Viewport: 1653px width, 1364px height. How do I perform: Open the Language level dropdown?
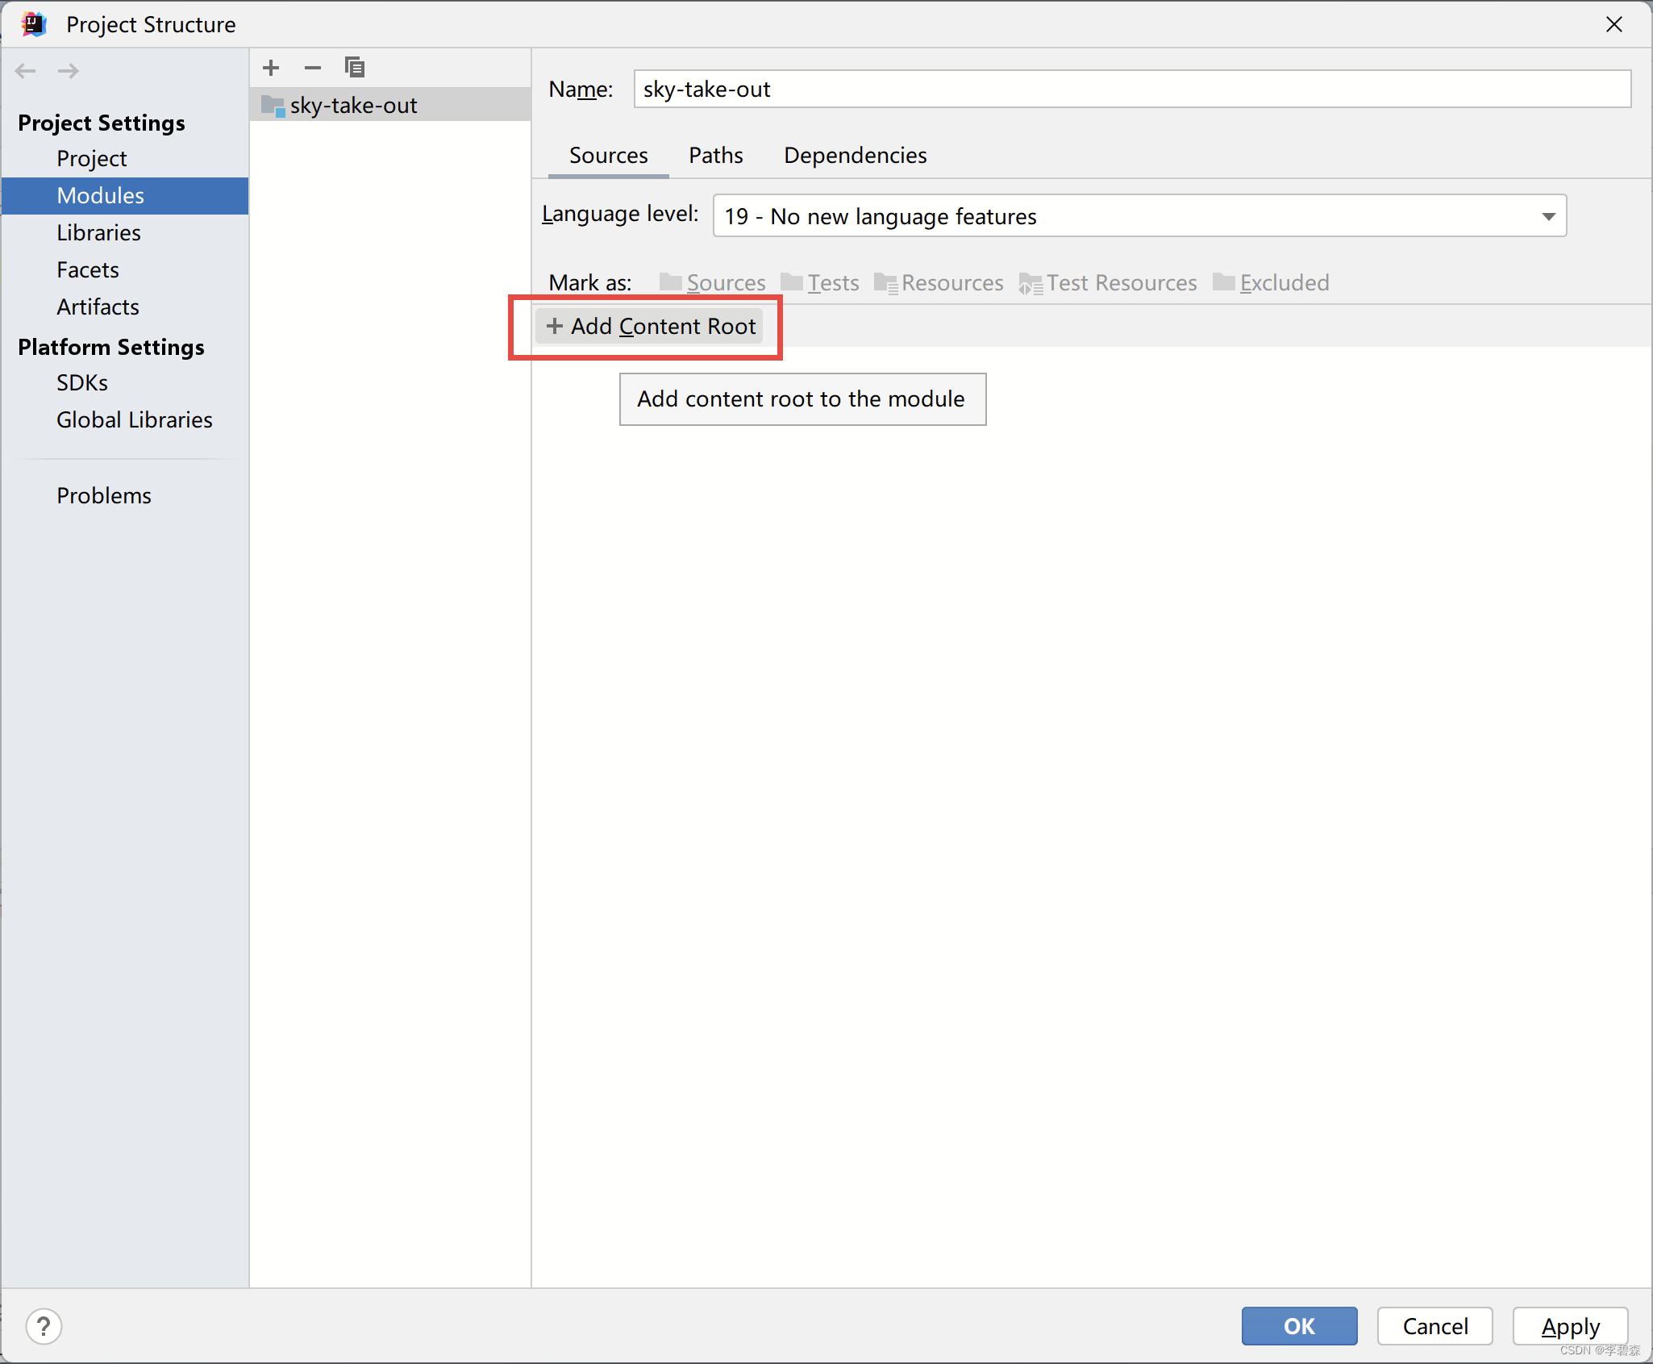[1549, 216]
